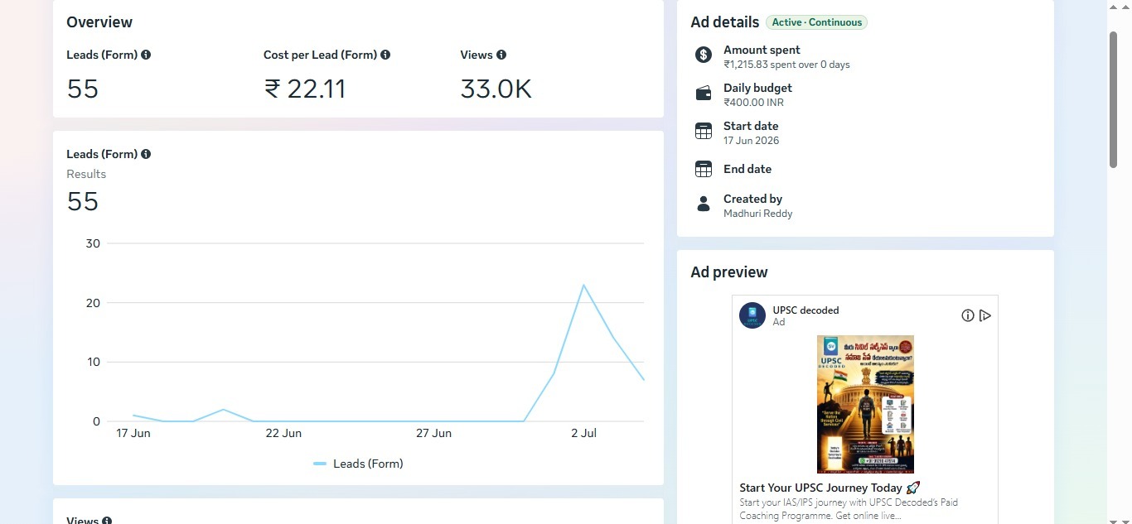Click info icon beside Cost per Lead (Form)
This screenshot has height=524, width=1132.
click(x=385, y=55)
